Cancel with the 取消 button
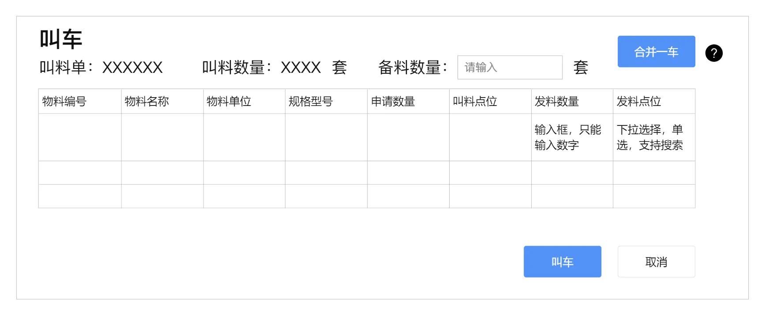 tap(656, 261)
